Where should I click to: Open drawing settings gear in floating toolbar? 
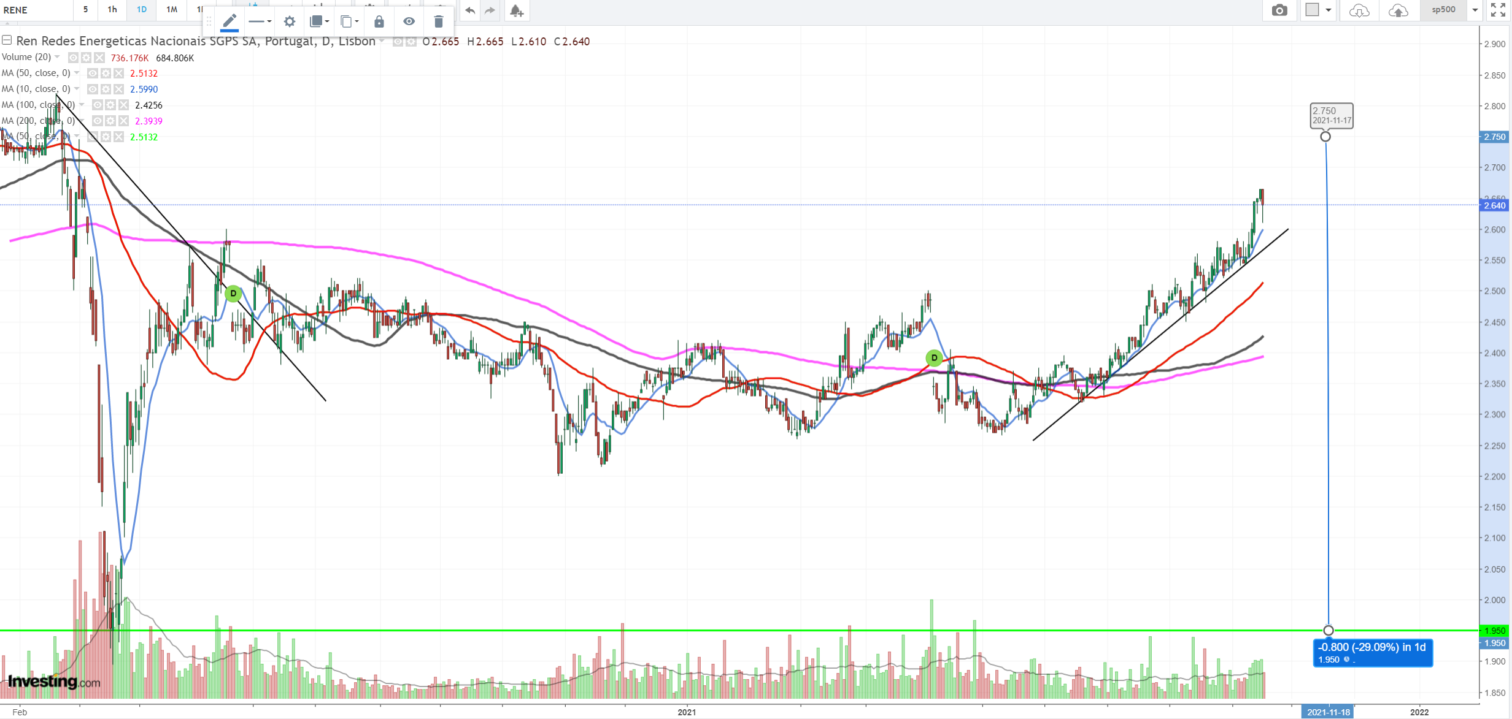coord(290,21)
